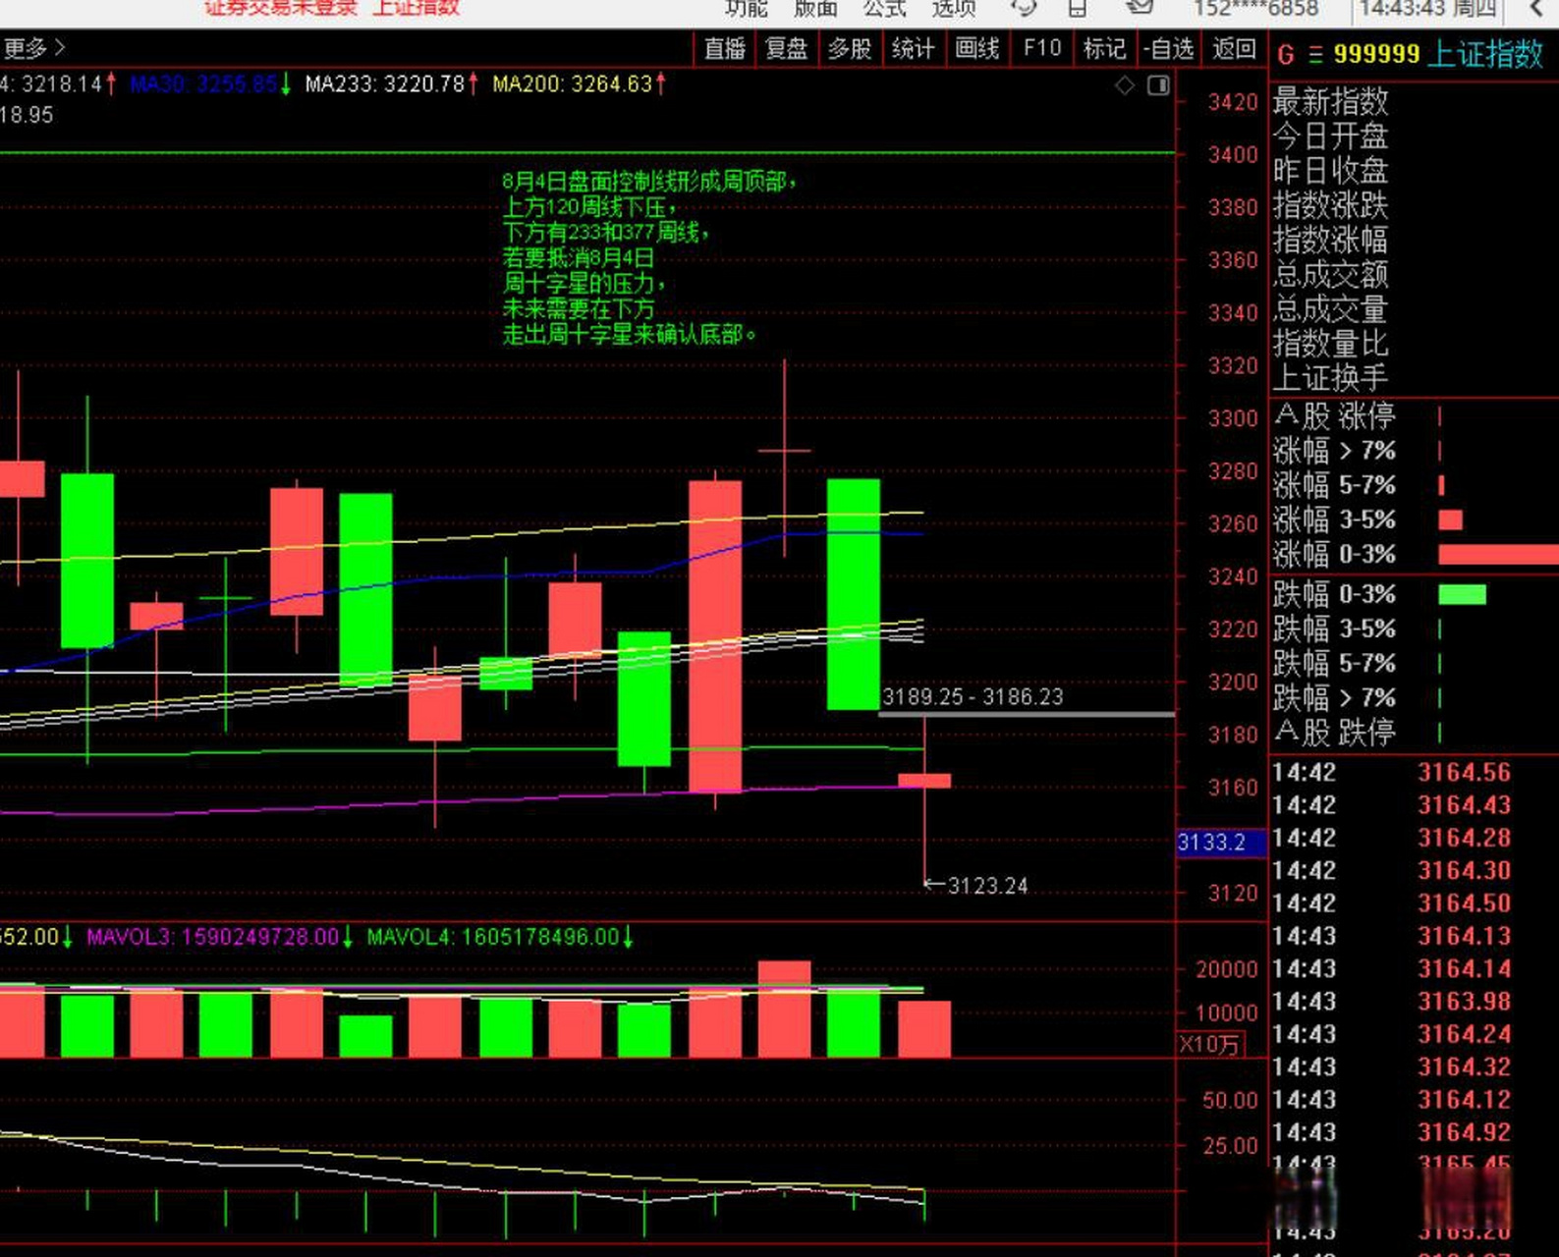Click the tick value 3163.98
This screenshot has height=1257, width=1559.
point(1464,1002)
